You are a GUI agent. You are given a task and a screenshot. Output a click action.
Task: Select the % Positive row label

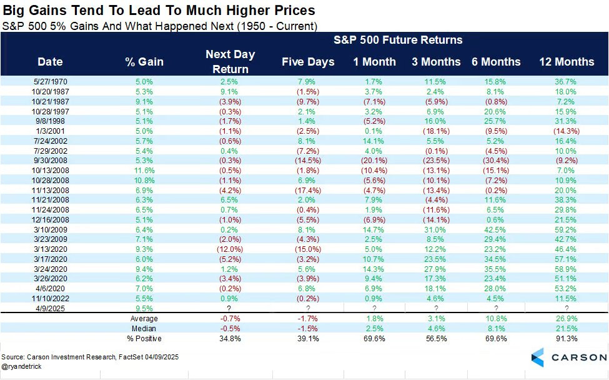(144, 339)
